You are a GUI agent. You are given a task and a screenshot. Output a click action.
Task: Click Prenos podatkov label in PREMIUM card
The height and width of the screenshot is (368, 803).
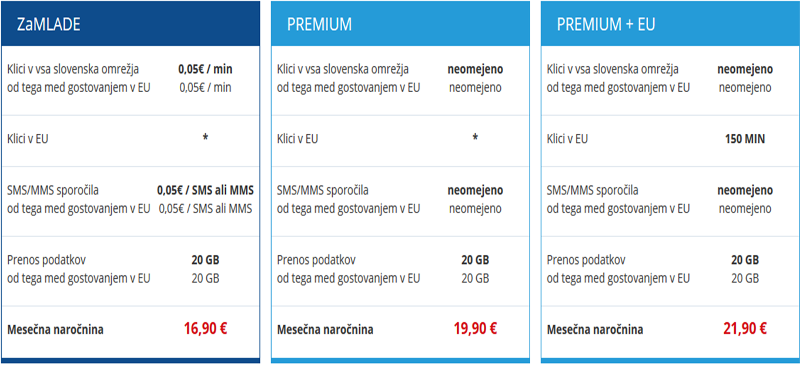pos(316,260)
